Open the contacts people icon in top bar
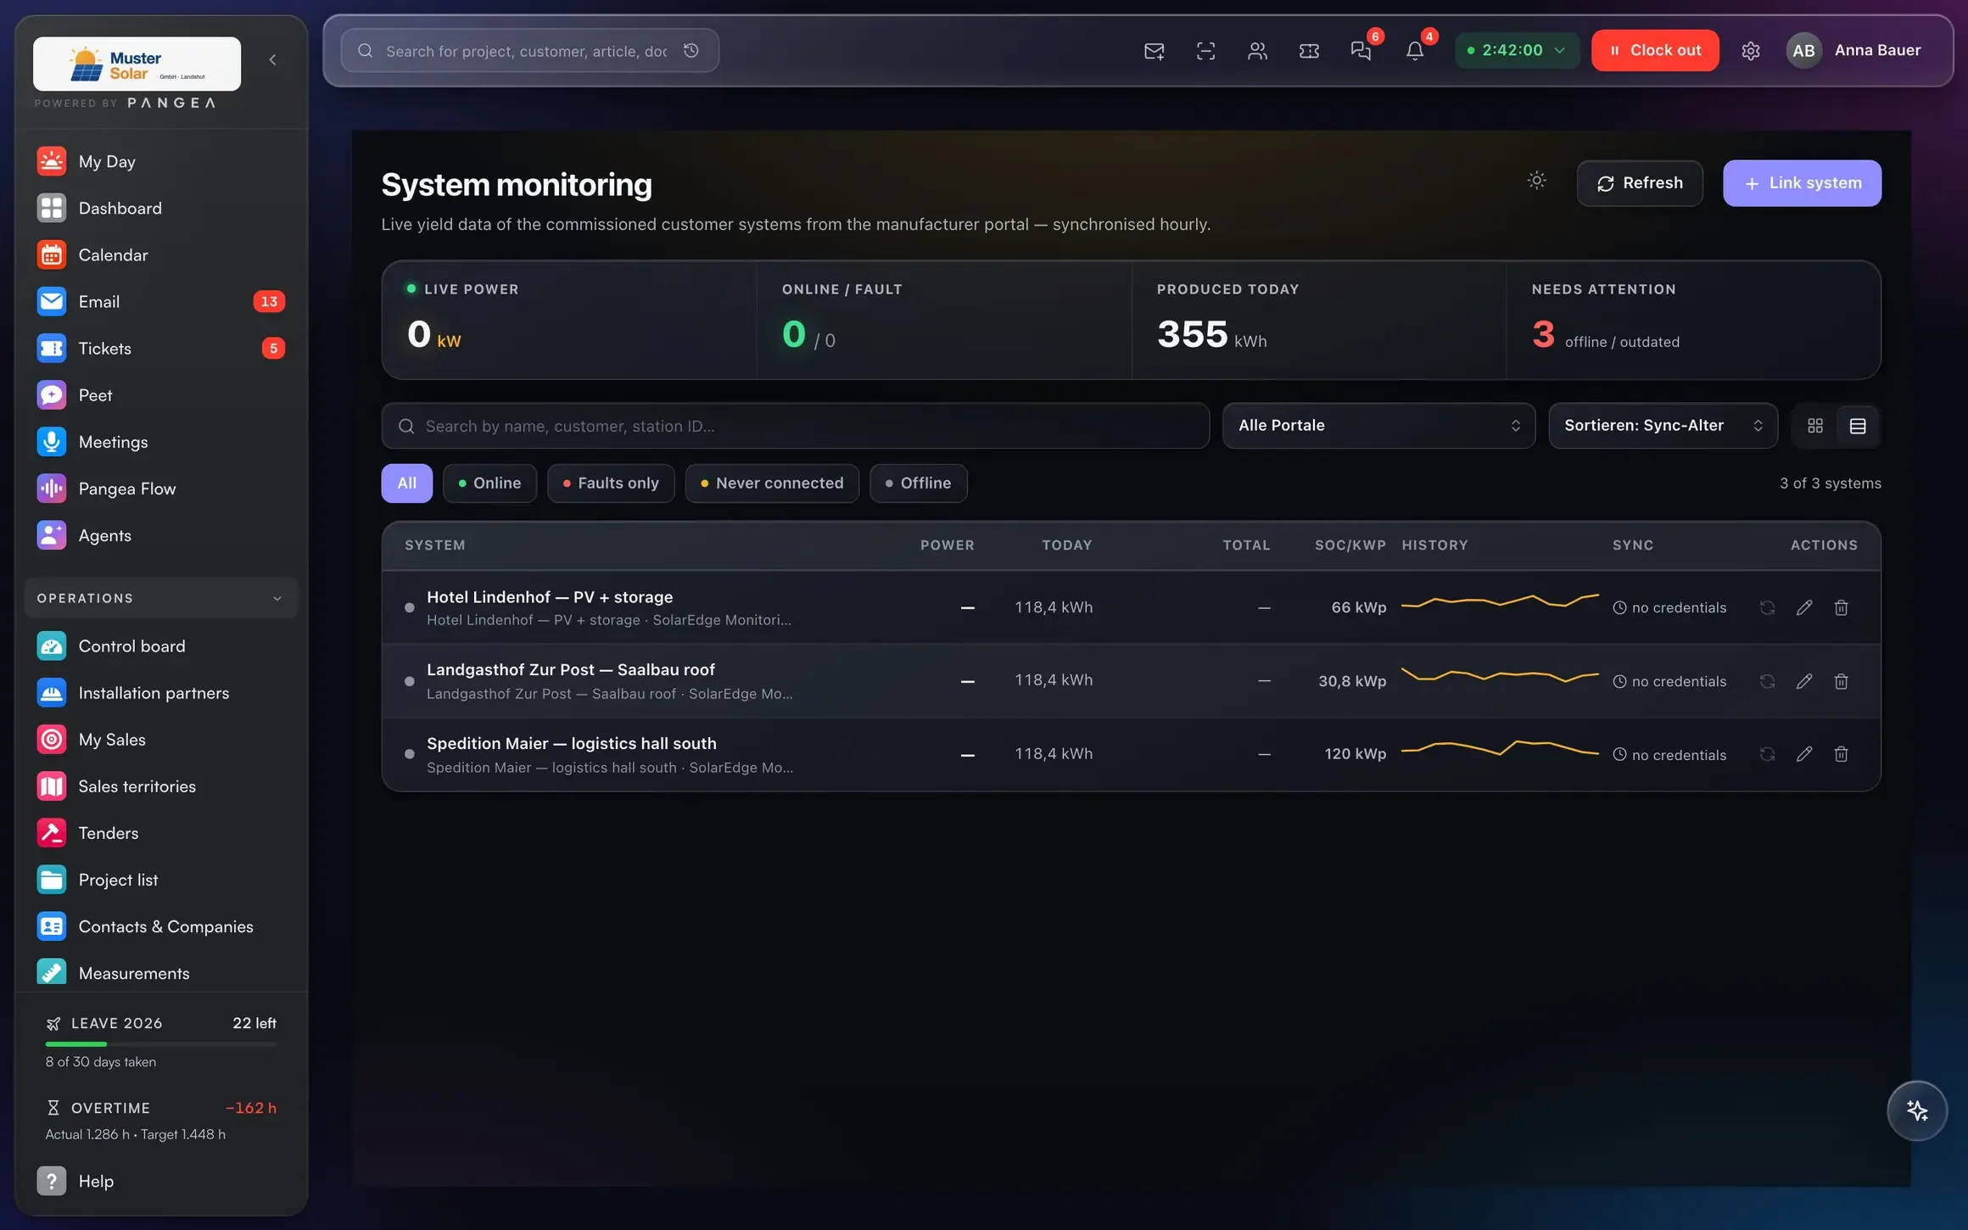 1257,51
